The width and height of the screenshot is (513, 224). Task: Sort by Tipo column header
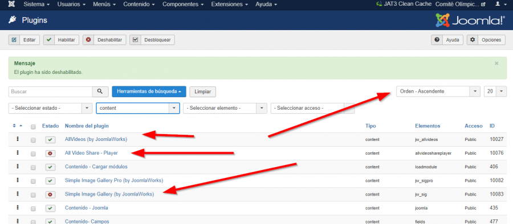tap(370, 126)
